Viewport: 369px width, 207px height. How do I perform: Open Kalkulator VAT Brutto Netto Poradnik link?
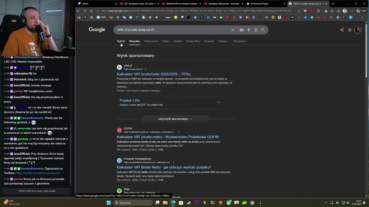(164, 167)
